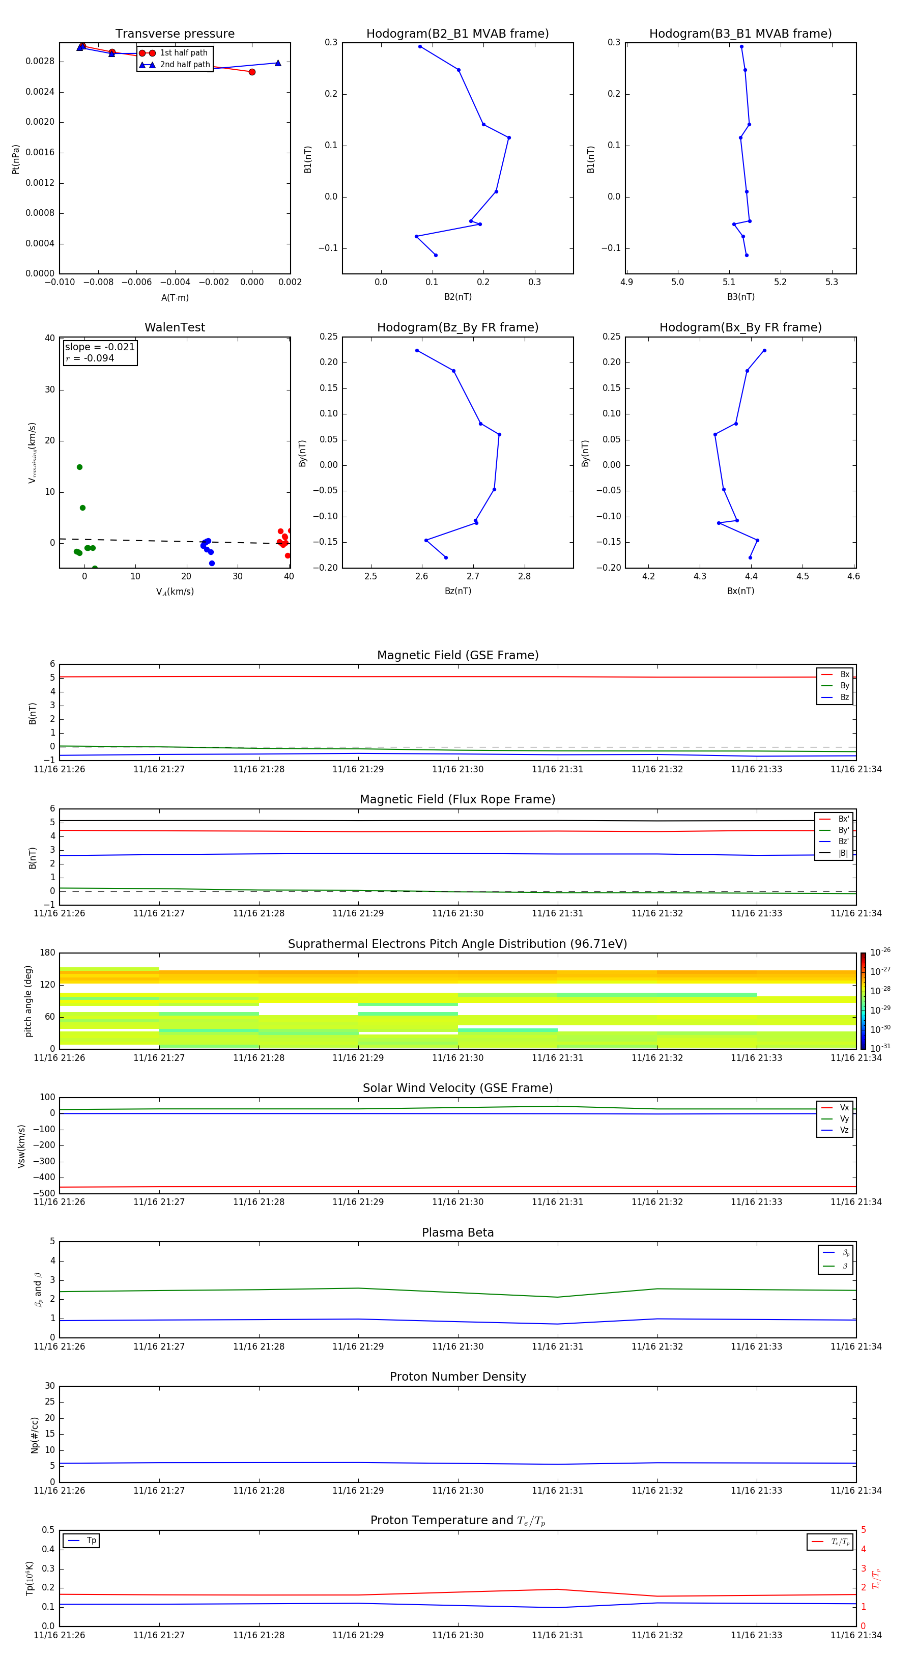Click the red Vx line in solar wind velocity plot
The image size is (916, 1680).
click(x=457, y=1187)
